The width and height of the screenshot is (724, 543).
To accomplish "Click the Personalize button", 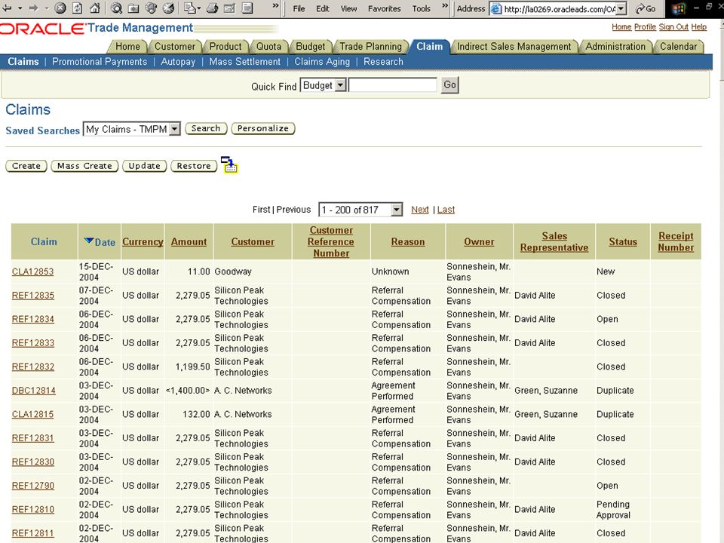I will [262, 128].
